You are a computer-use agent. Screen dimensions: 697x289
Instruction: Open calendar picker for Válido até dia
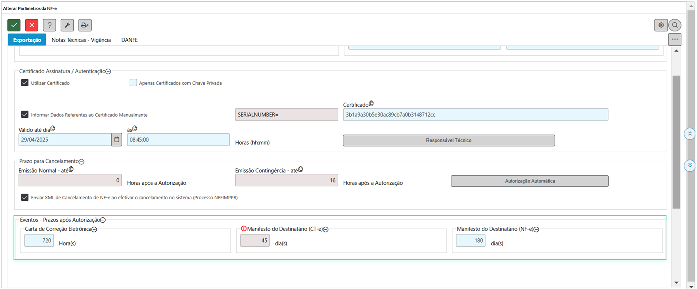[x=117, y=140]
